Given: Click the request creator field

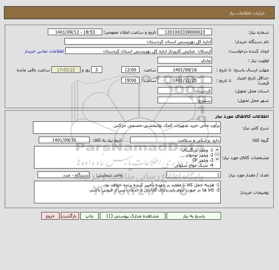Looking at the screenshot, I should [x=139, y=51].
